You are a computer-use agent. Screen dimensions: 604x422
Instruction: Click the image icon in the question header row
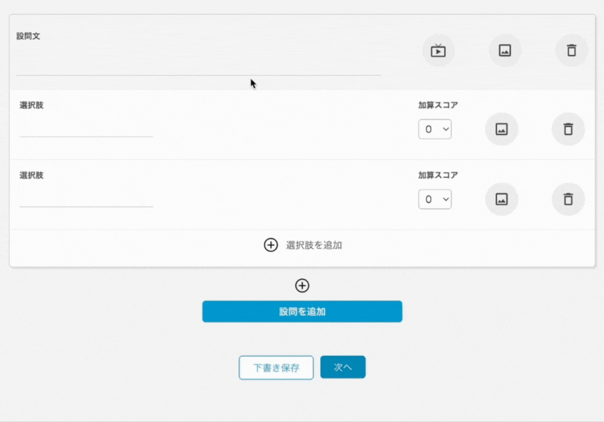[505, 51]
